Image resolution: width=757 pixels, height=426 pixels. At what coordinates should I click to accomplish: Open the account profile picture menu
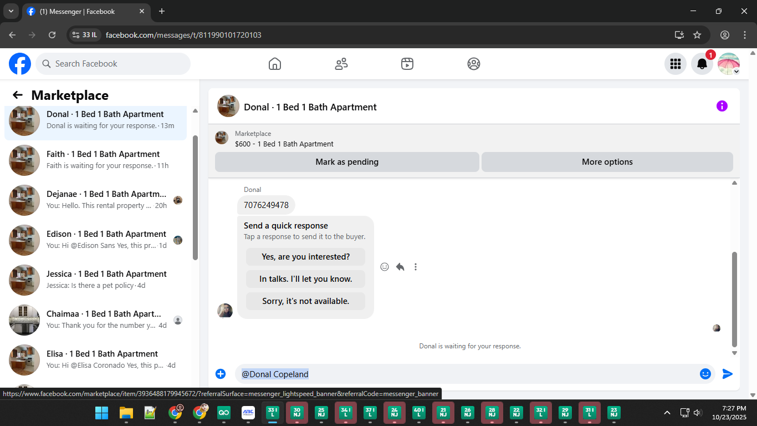click(729, 64)
